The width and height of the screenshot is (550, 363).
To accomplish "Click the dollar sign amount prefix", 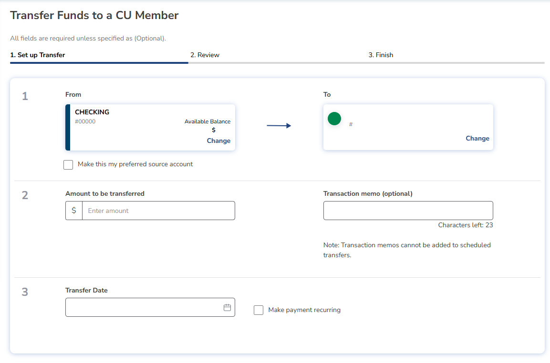I will click(x=74, y=211).
